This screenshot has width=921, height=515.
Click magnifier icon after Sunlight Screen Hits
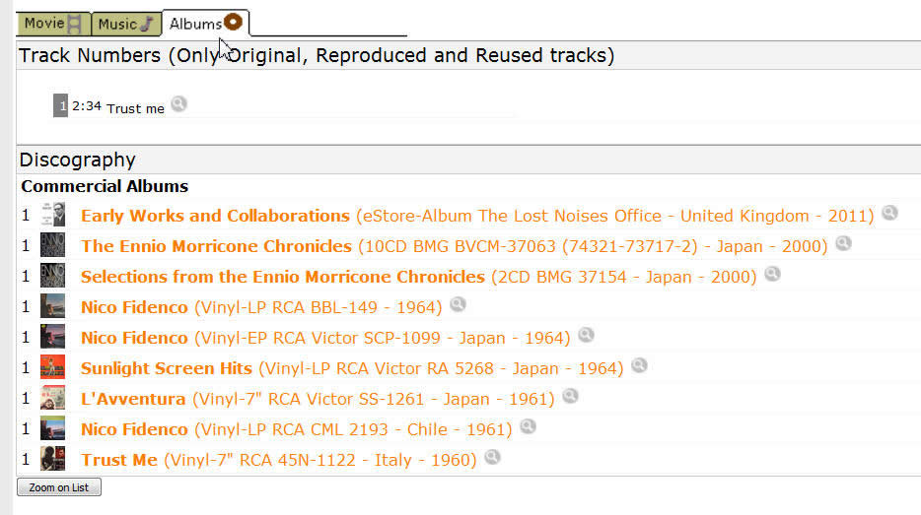[x=639, y=365]
